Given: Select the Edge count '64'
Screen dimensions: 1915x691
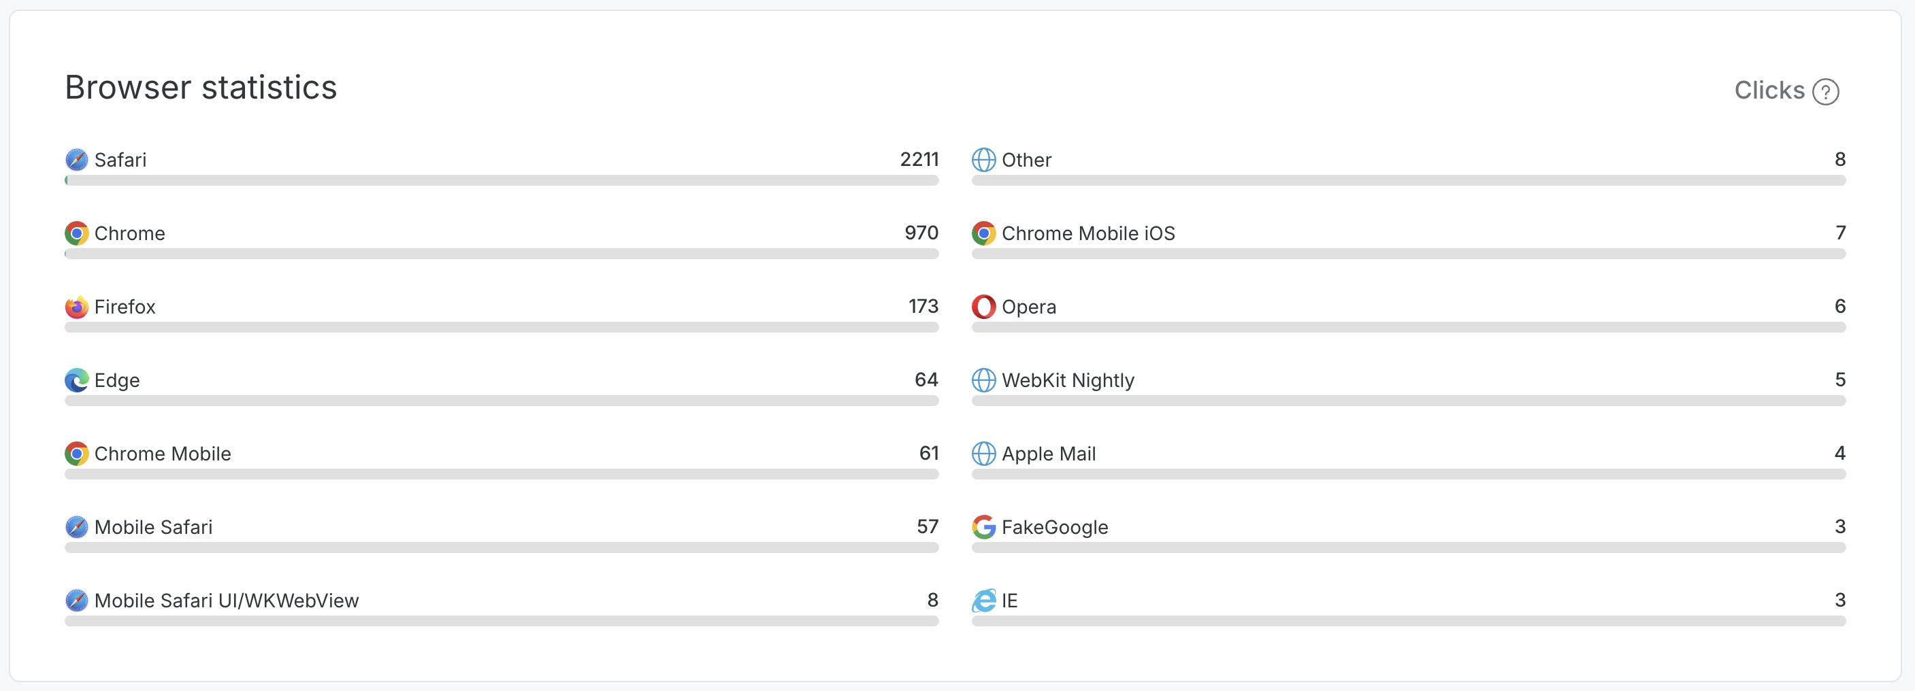Looking at the screenshot, I should 926,380.
